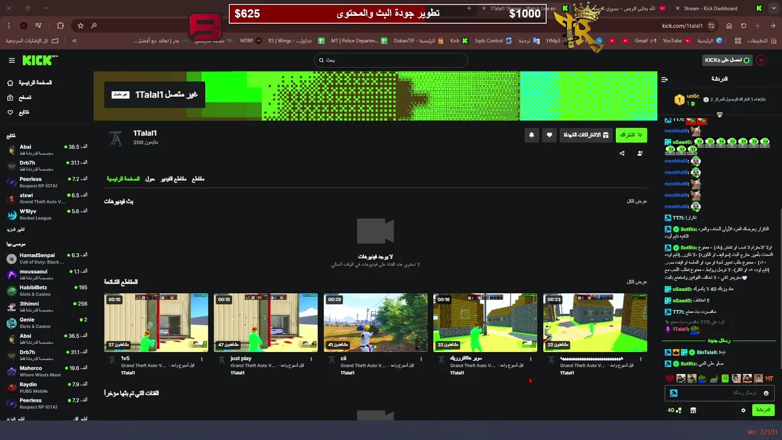782x440 pixels.
Task: Open the following heart icon in sidebar
Action: tap(10, 112)
